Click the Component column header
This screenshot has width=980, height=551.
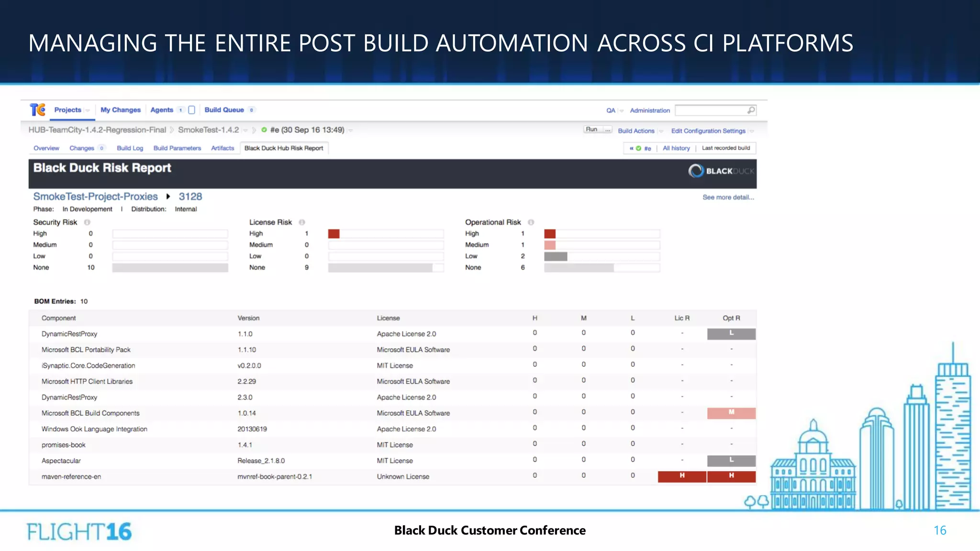click(x=58, y=319)
